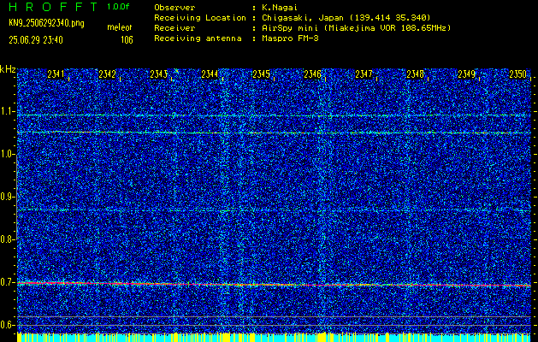Click the 0.9 frequency axis label
538x342 pixels.
7,197
